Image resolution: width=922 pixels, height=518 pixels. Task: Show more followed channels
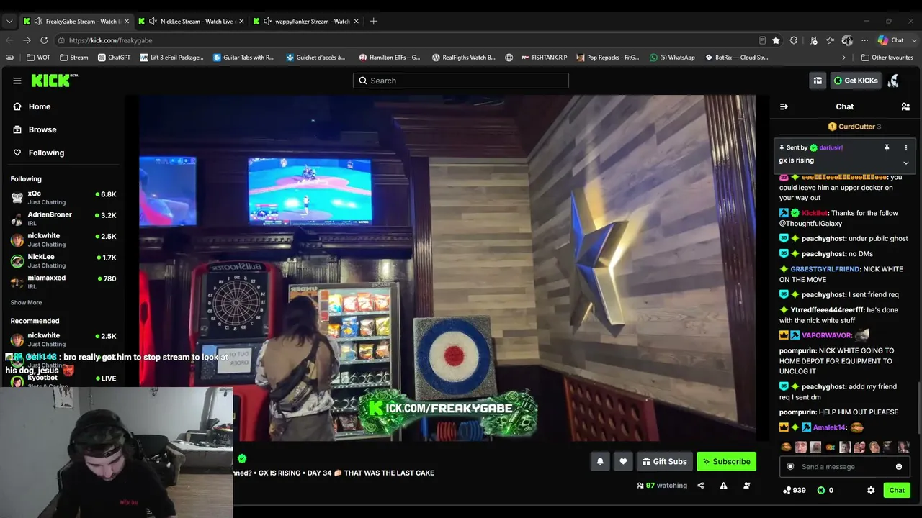[26, 303]
